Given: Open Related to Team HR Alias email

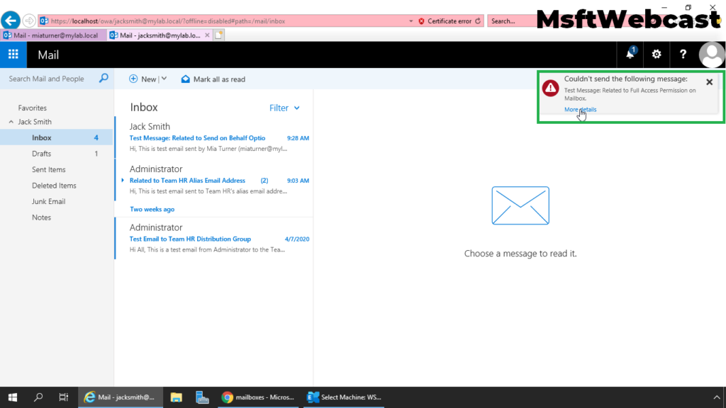Looking at the screenshot, I should [x=214, y=180].
